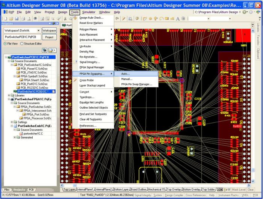The width and height of the screenshot is (263, 199).
Task: Select the Place String 'A' tool
Action: 178,19
